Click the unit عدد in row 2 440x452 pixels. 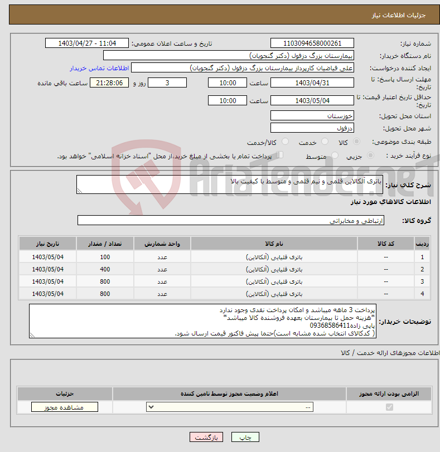click(162, 269)
